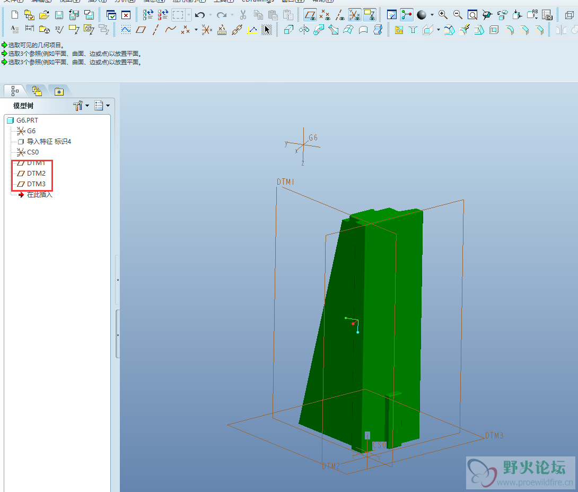Click the Zoom Out magnifier icon
This screenshot has height=492, width=578.
pyautogui.click(x=457, y=15)
